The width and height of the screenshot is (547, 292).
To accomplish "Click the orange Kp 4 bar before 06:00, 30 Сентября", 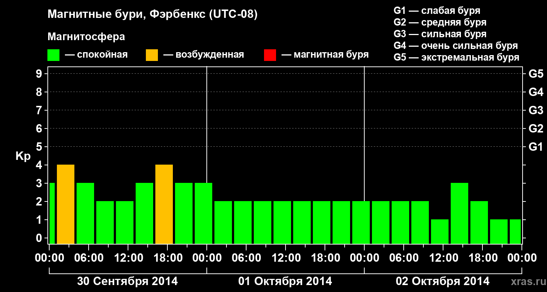I will [66, 204].
